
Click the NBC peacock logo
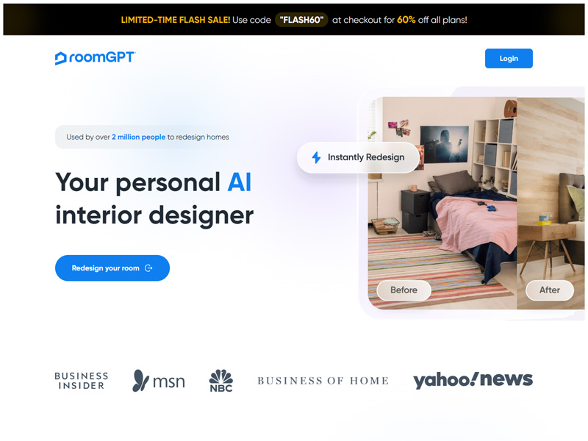coord(221,381)
